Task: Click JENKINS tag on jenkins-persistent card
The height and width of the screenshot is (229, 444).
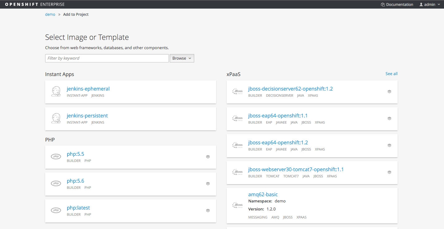Action: (98, 122)
